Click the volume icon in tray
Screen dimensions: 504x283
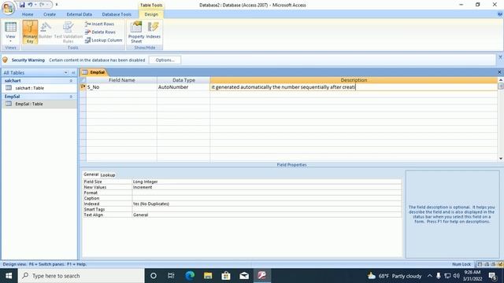(457, 276)
